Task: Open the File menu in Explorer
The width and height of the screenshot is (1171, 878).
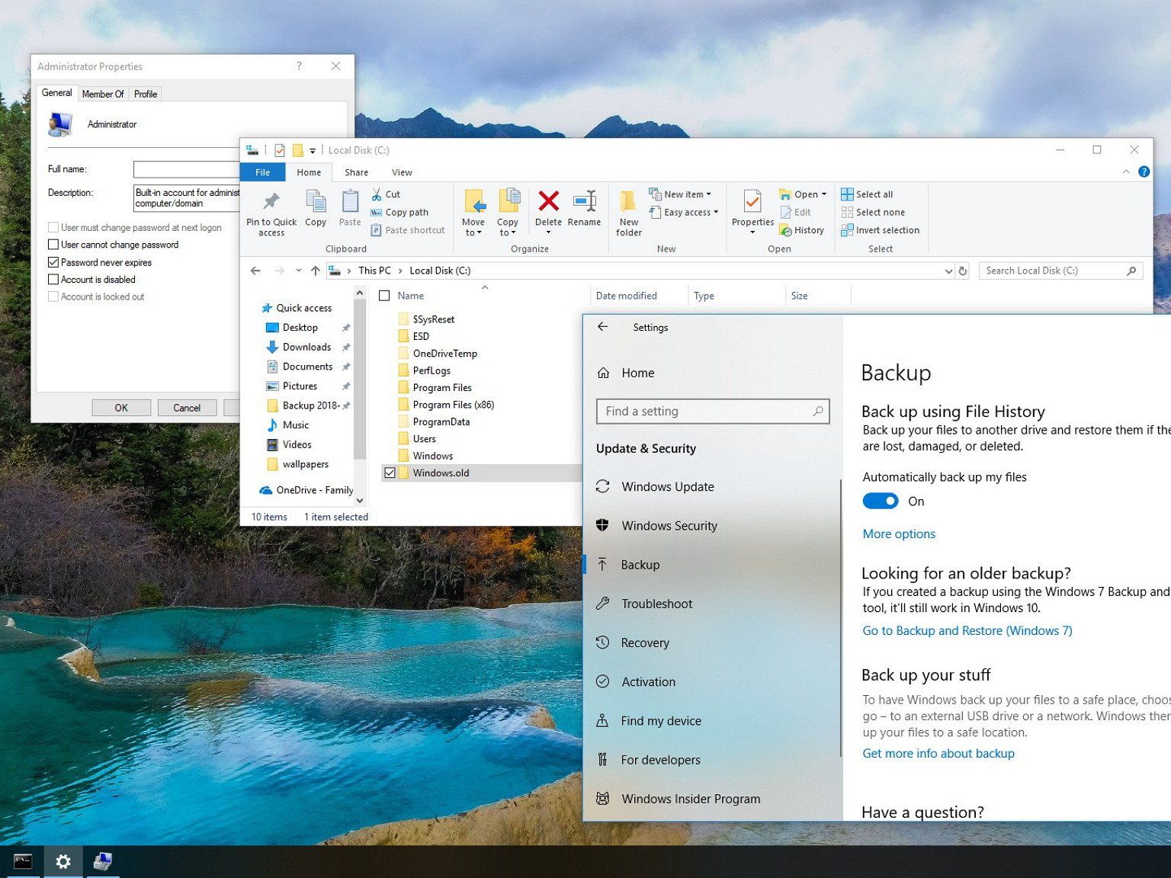Action: 262,172
